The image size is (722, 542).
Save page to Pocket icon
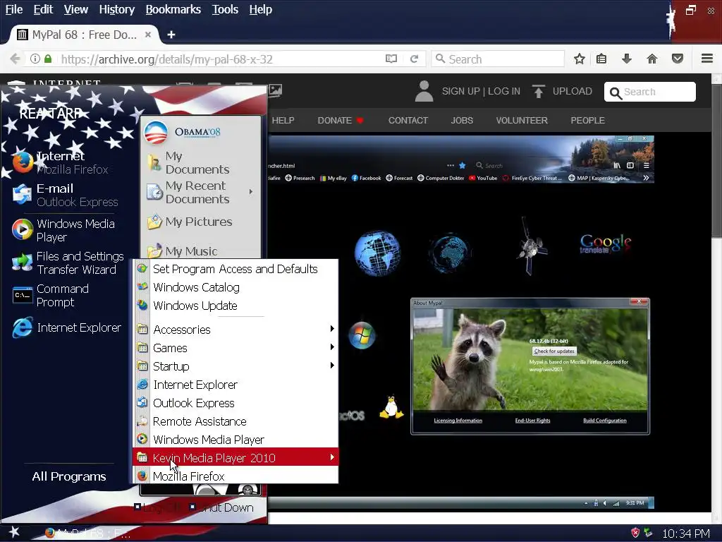point(678,59)
